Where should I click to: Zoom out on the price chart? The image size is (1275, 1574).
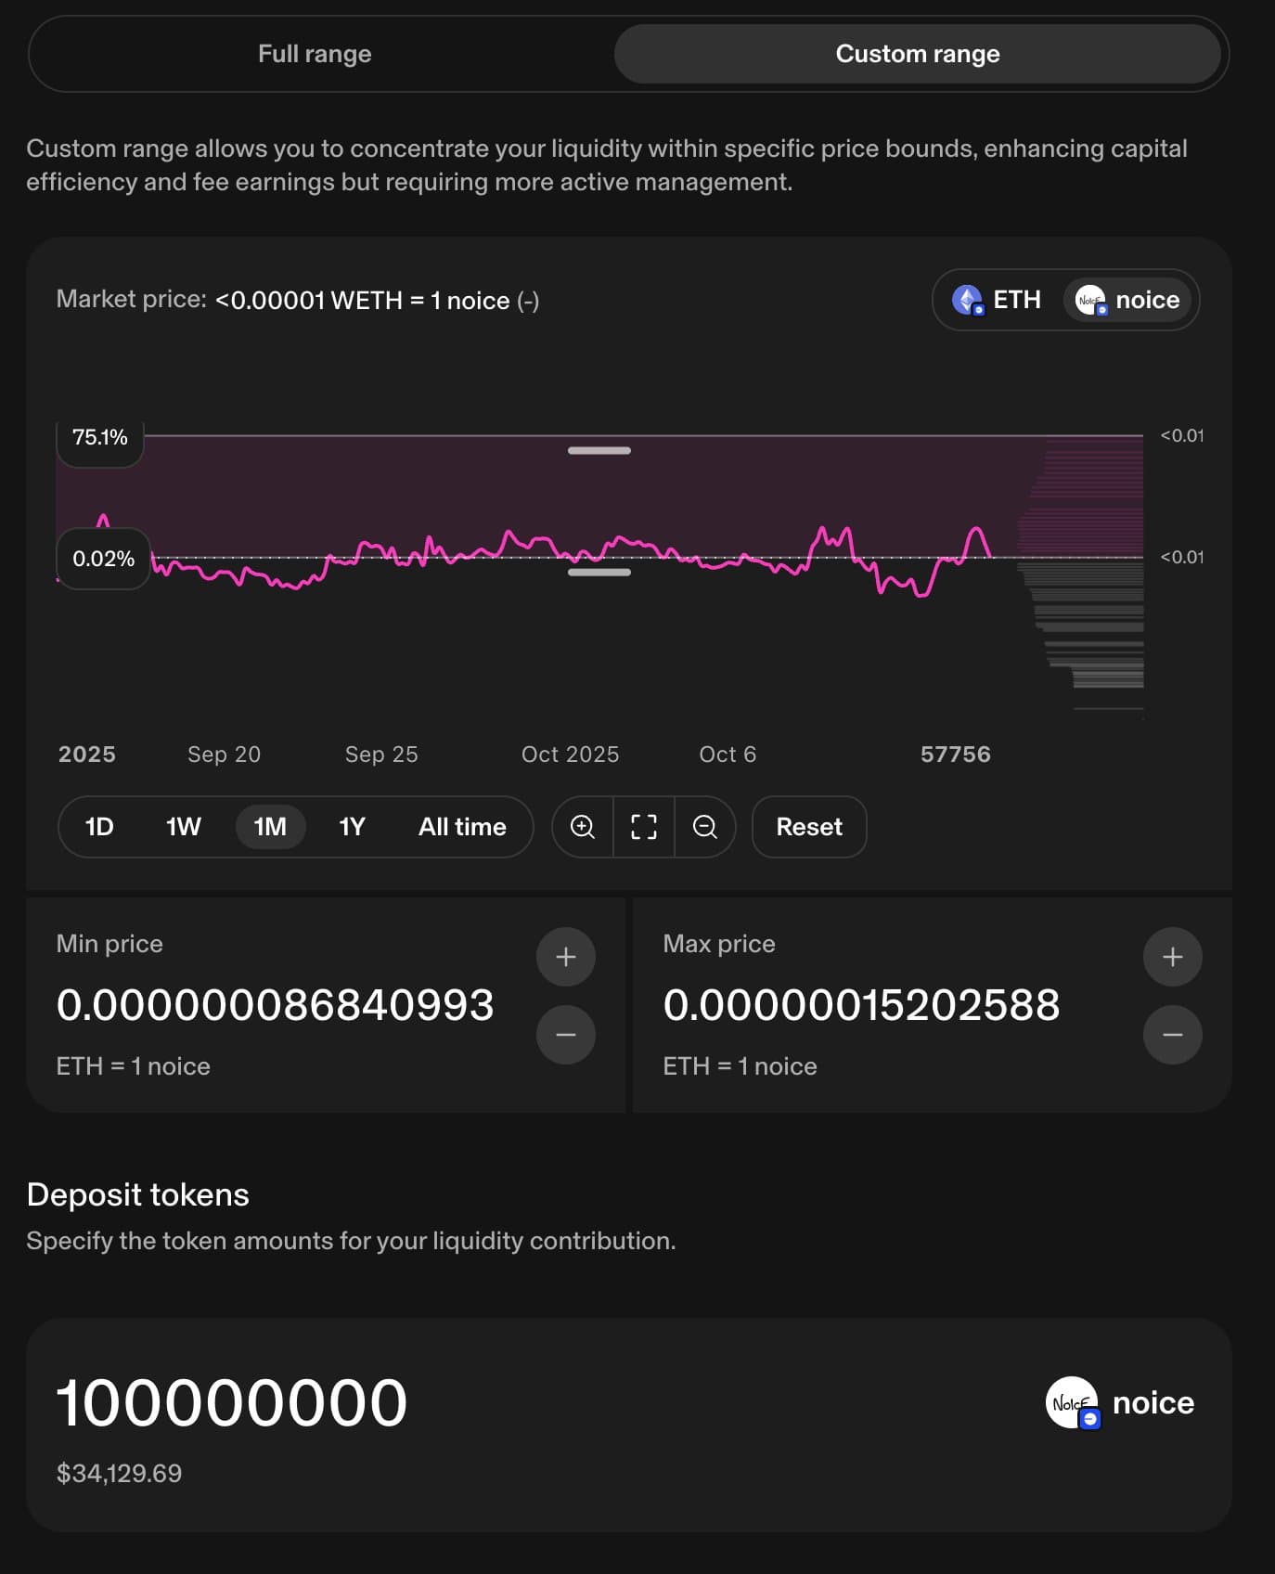point(704,826)
